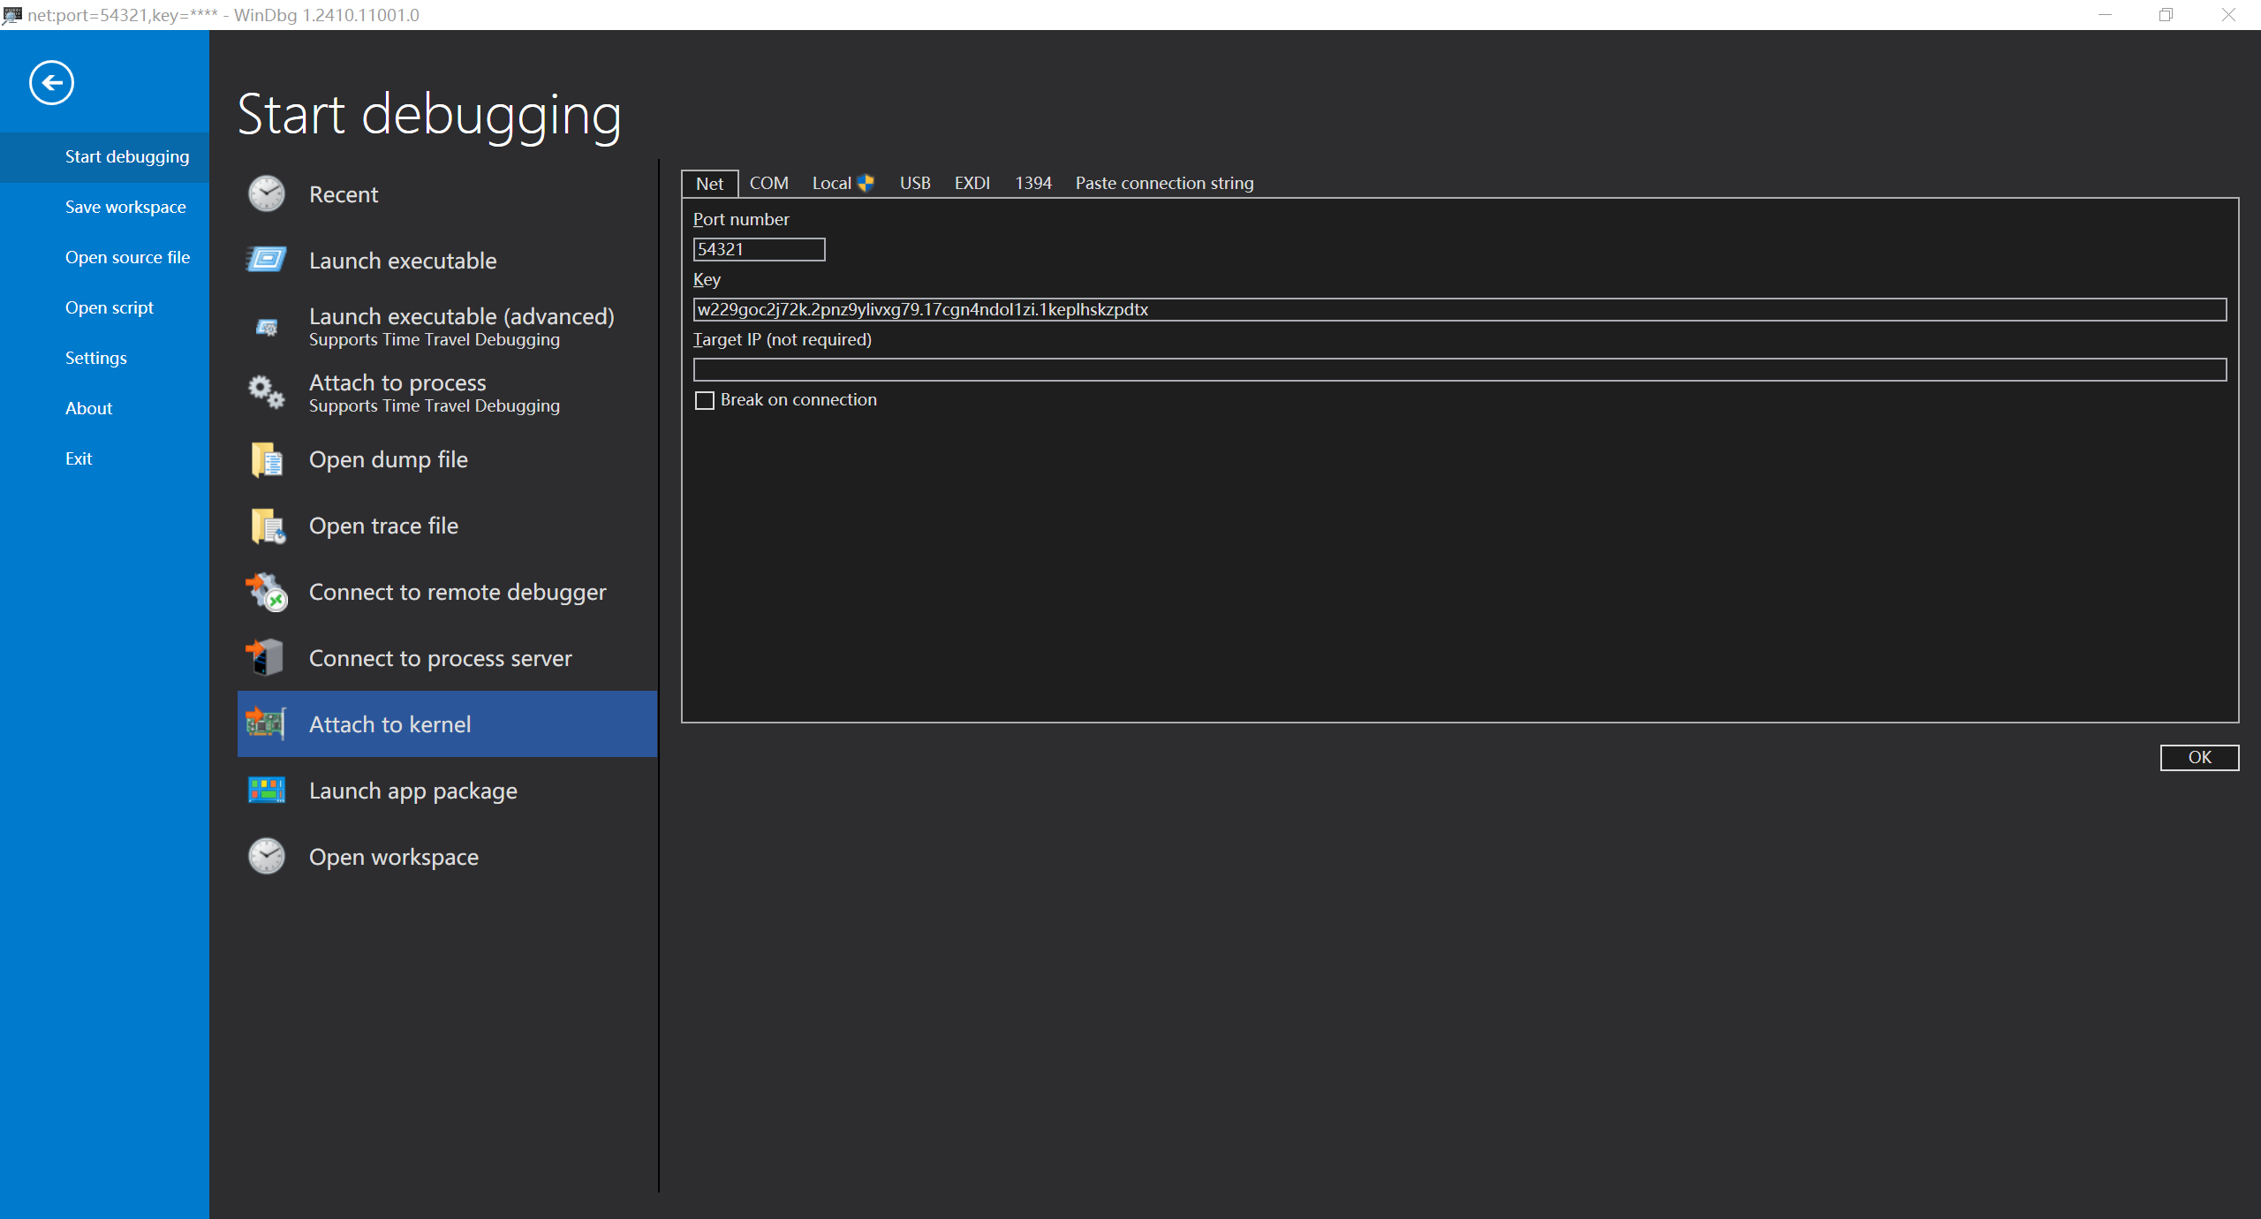The height and width of the screenshot is (1219, 2261).
Task: Click the Connect to remote debugger icon
Action: coord(266,592)
